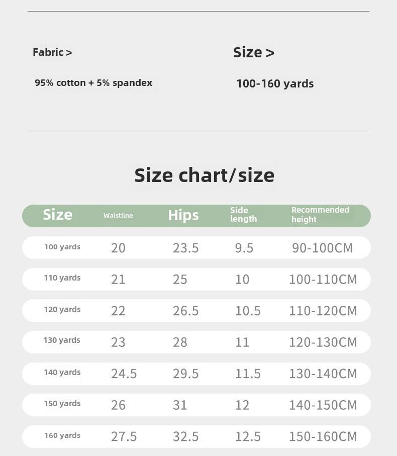
Task: Click the 32.5 hips value
Action: pyautogui.click(x=186, y=436)
